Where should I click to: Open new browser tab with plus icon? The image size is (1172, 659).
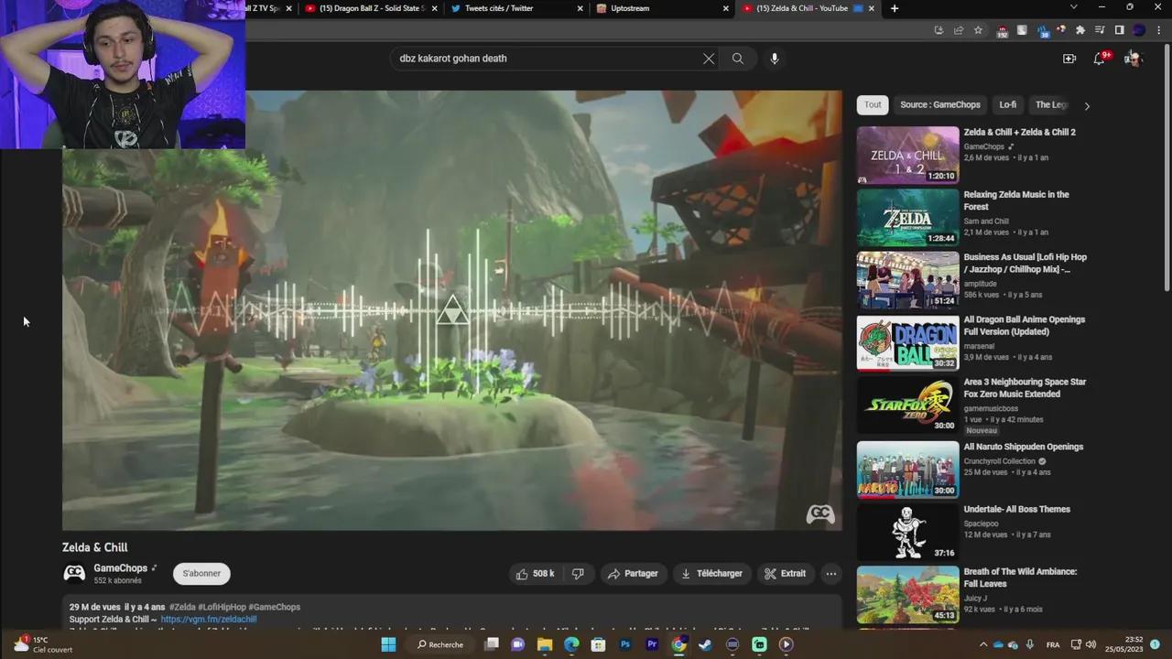click(895, 8)
